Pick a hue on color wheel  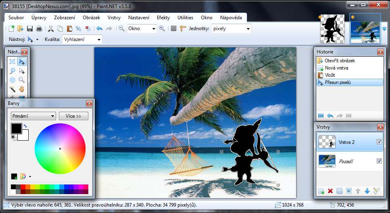click(60, 149)
